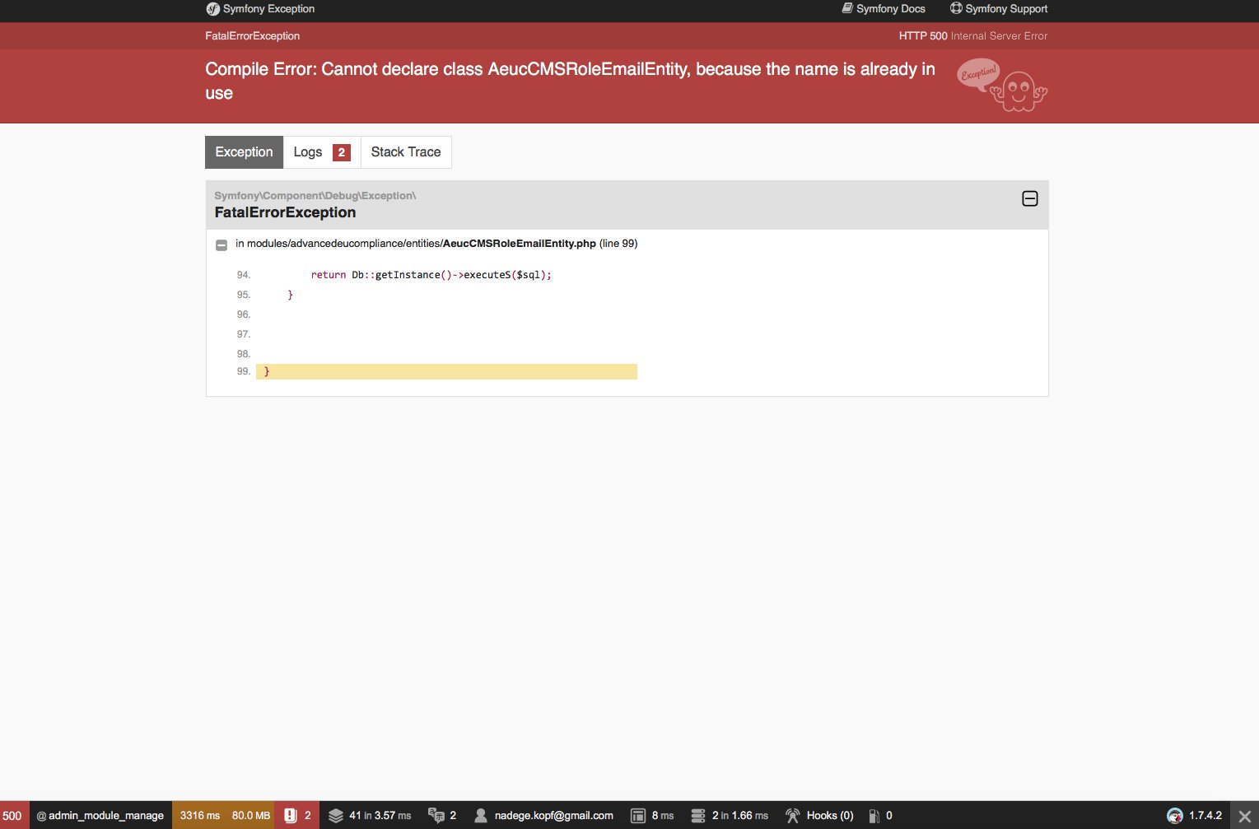The image size is (1259, 829).
Task: Open the 1.7.4.2 version panel
Action: point(1195,816)
